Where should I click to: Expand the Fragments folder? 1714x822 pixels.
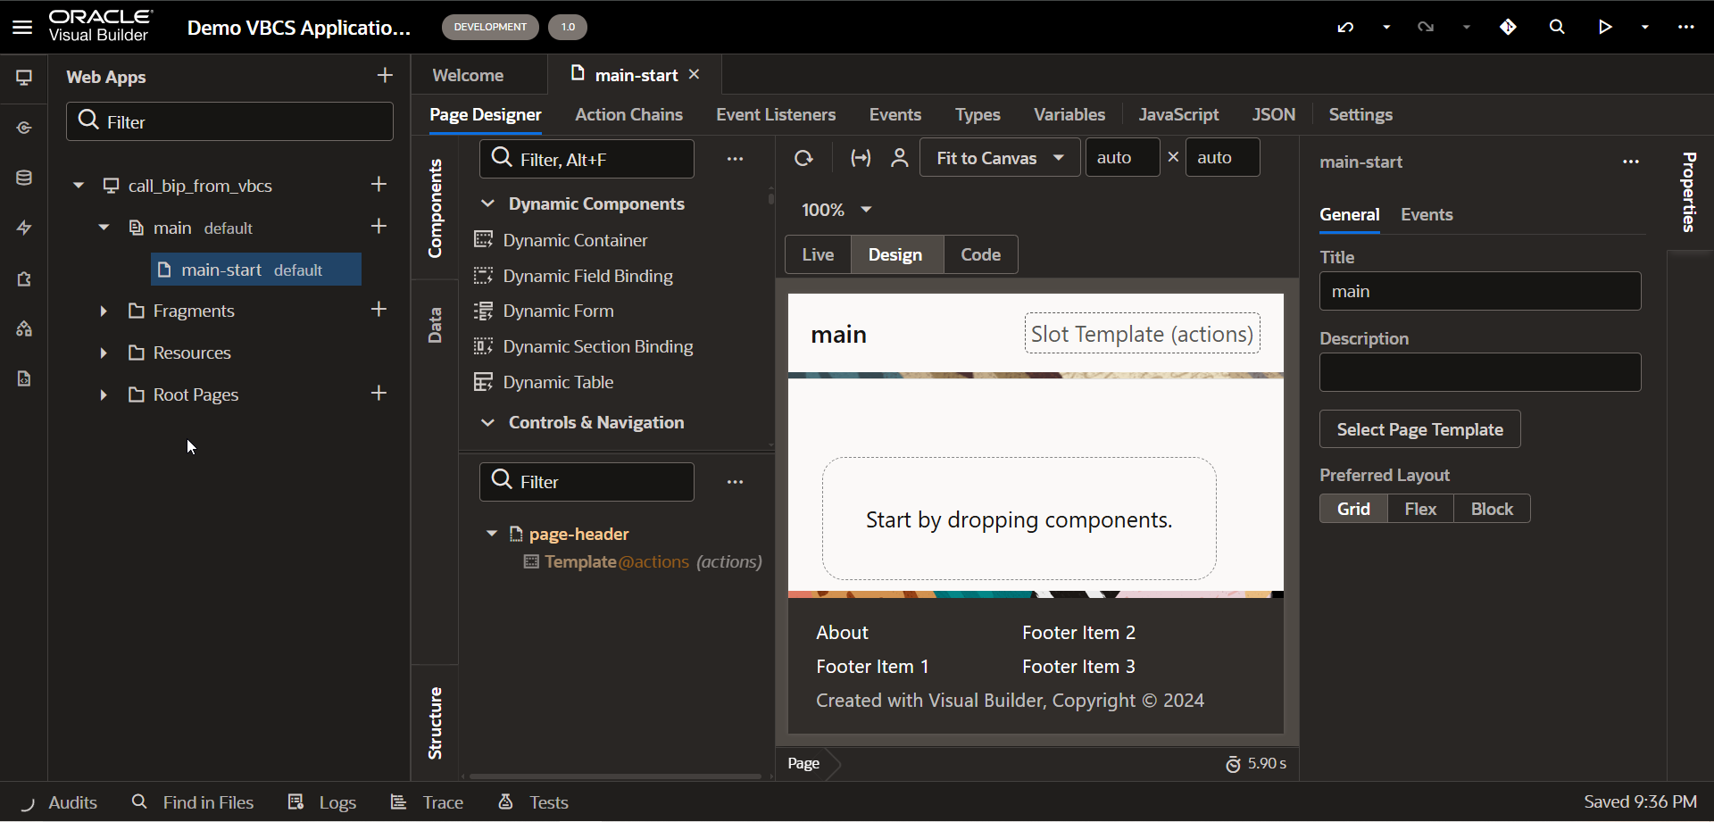click(104, 311)
